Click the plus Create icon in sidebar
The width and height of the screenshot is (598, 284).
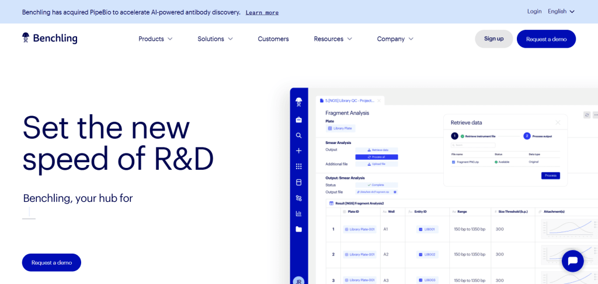point(298,151)
